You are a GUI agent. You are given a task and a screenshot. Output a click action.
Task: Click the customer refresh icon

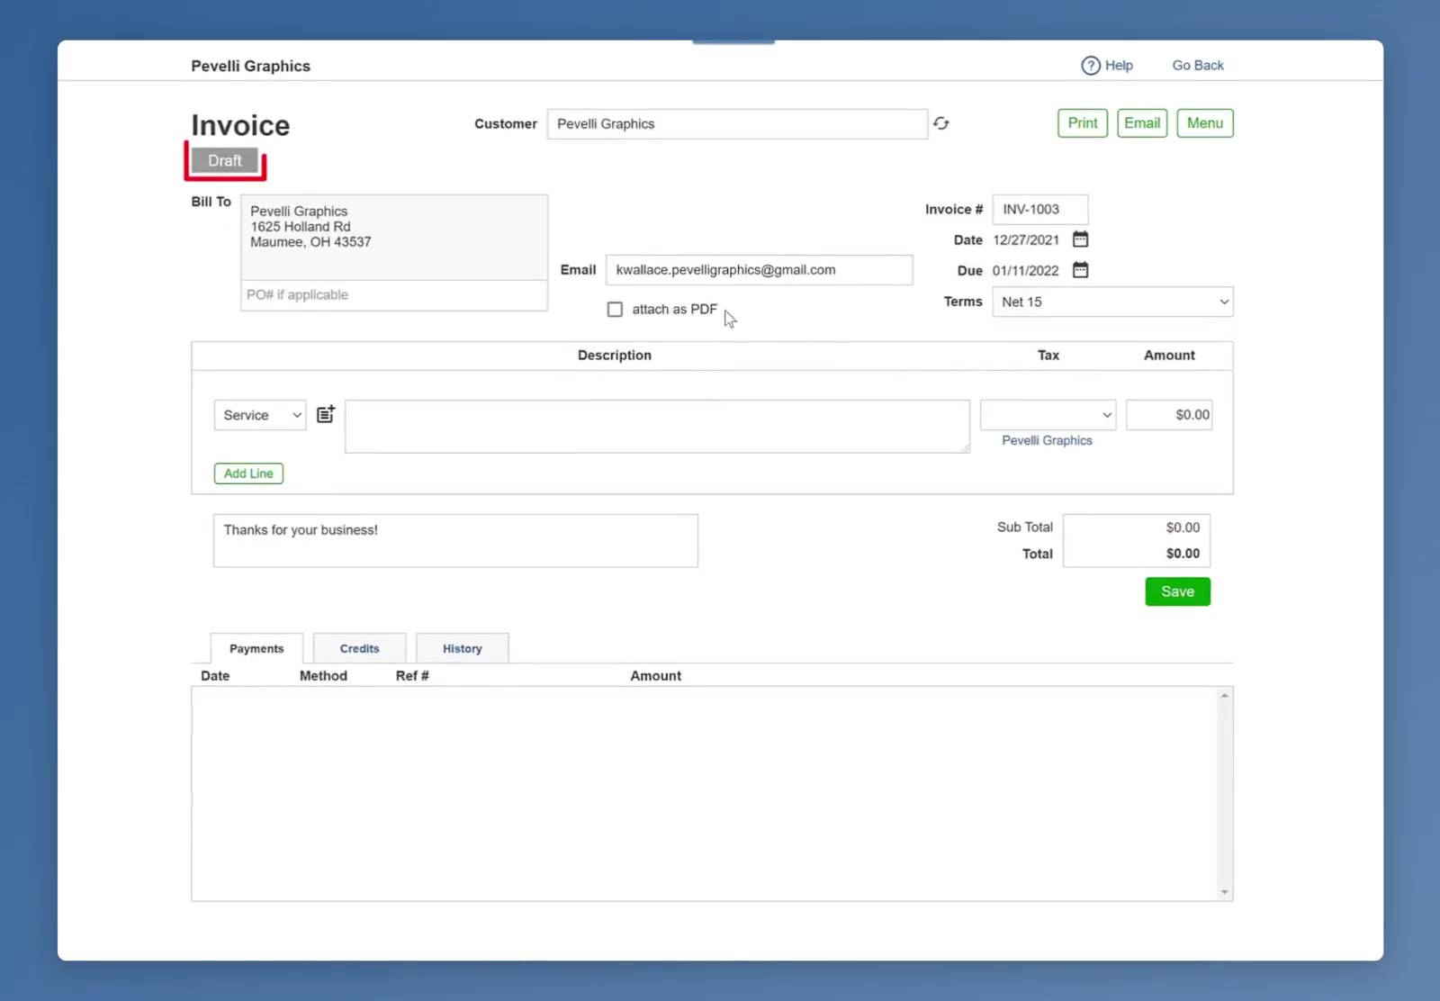(x=941, y=123)
